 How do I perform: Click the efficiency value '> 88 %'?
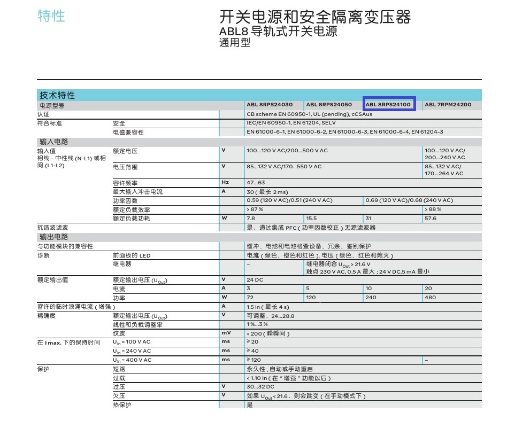433,209
